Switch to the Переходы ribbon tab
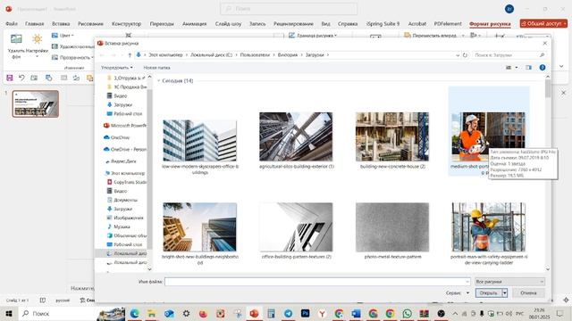The width and height of the screenshot is (572, 321). pos(162,24)
